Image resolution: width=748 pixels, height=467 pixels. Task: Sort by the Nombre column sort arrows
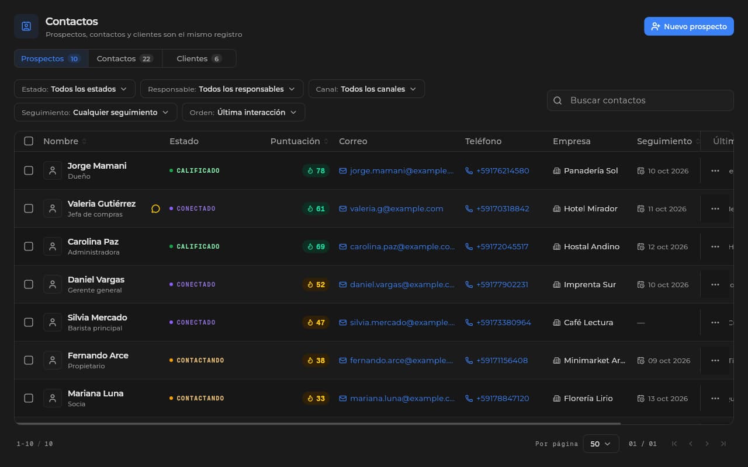click(x=84, y=141)
